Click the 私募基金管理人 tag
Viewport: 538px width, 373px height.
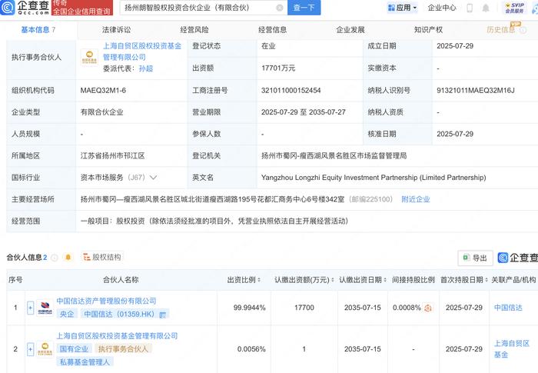[x=85, y=362]
